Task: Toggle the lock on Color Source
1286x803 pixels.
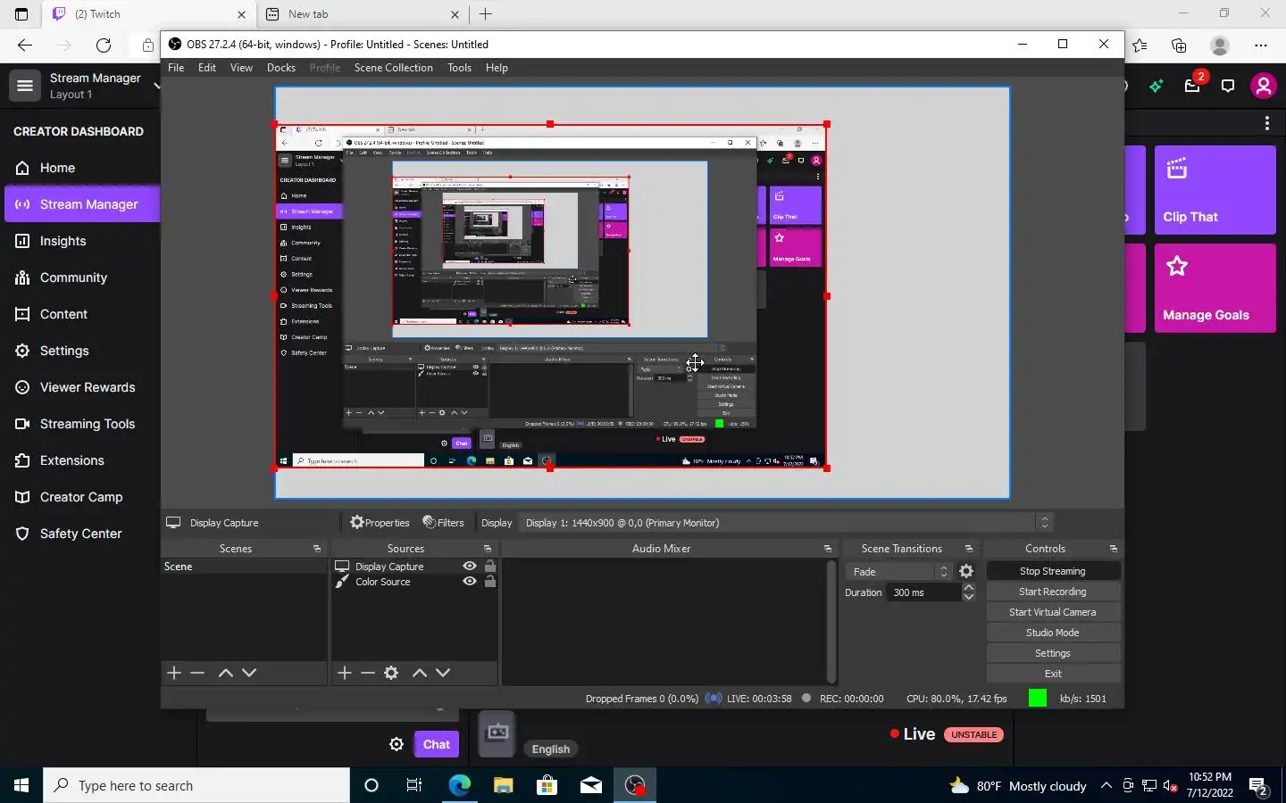Action: tap(490, 582)
